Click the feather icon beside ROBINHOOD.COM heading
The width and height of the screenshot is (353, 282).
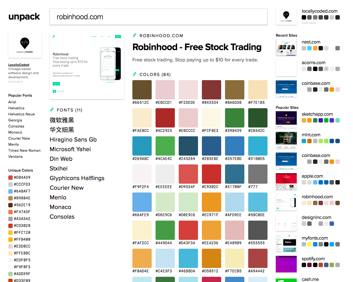coord(135,36)
